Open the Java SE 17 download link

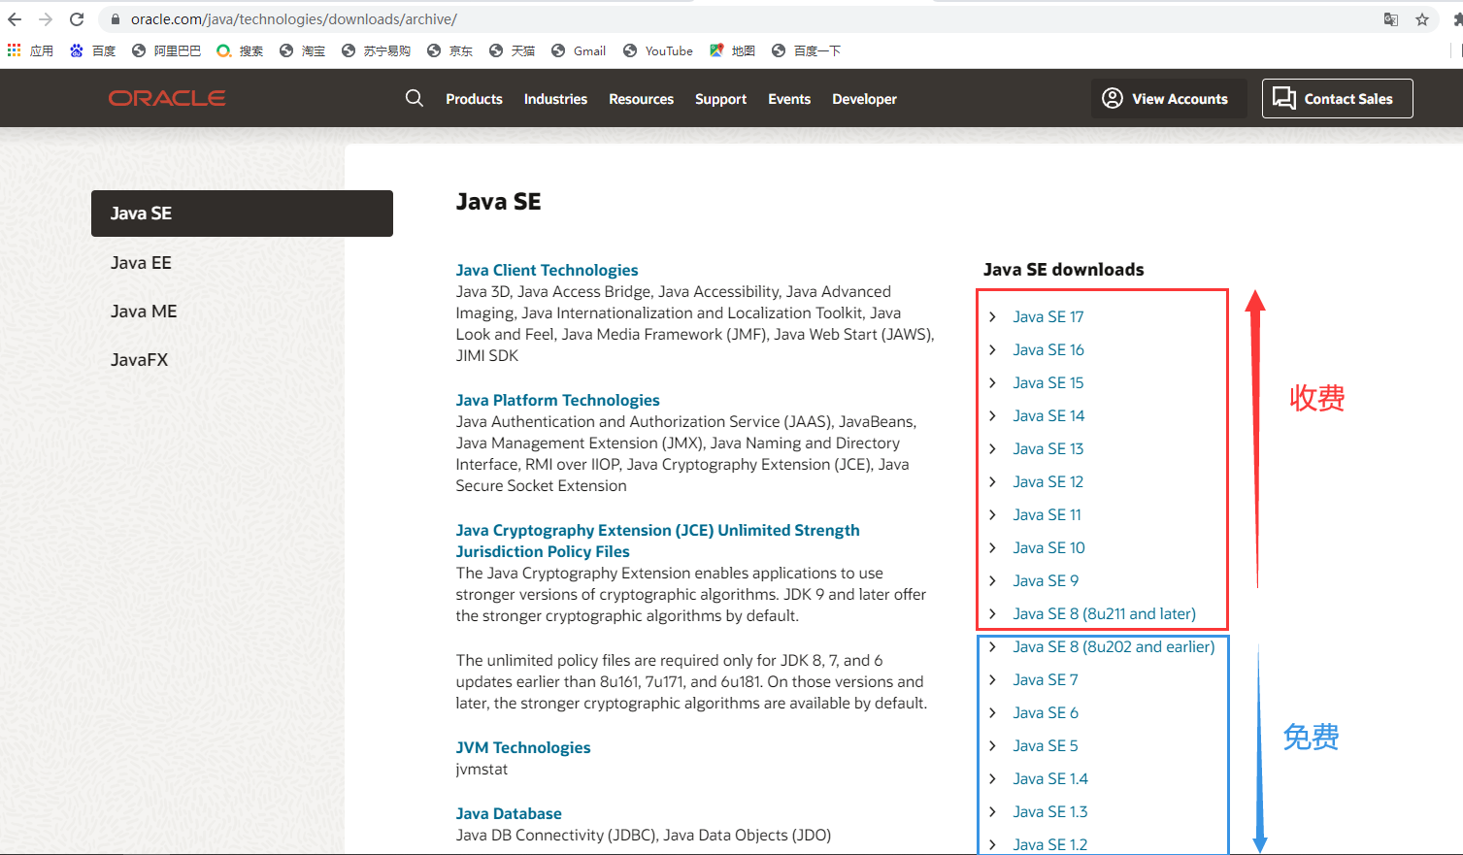pos(1048,317)
